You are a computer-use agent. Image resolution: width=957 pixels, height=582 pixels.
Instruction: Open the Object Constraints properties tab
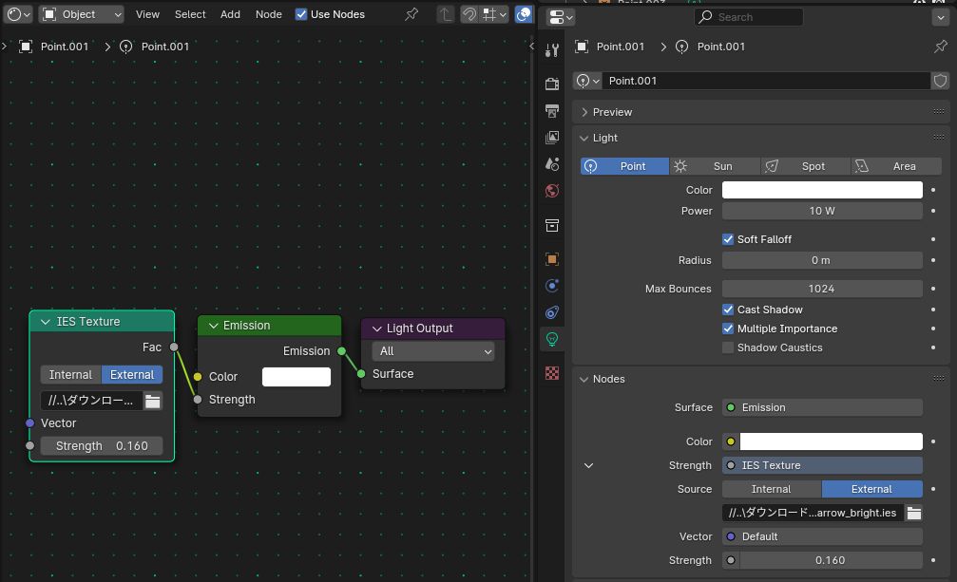point(552,312)
